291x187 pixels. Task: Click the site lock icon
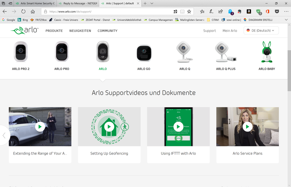45,11
